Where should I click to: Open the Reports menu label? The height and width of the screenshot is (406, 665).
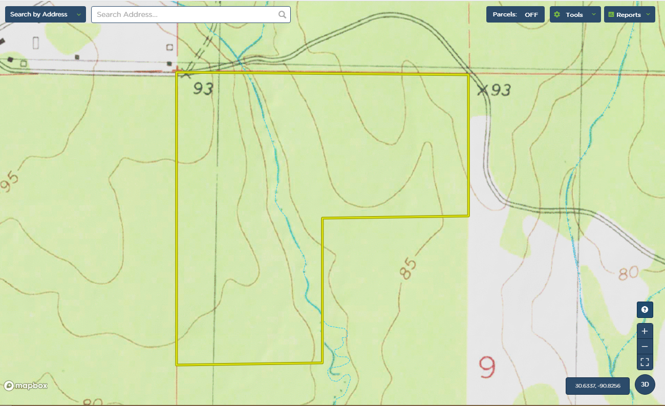pos(628,15)
